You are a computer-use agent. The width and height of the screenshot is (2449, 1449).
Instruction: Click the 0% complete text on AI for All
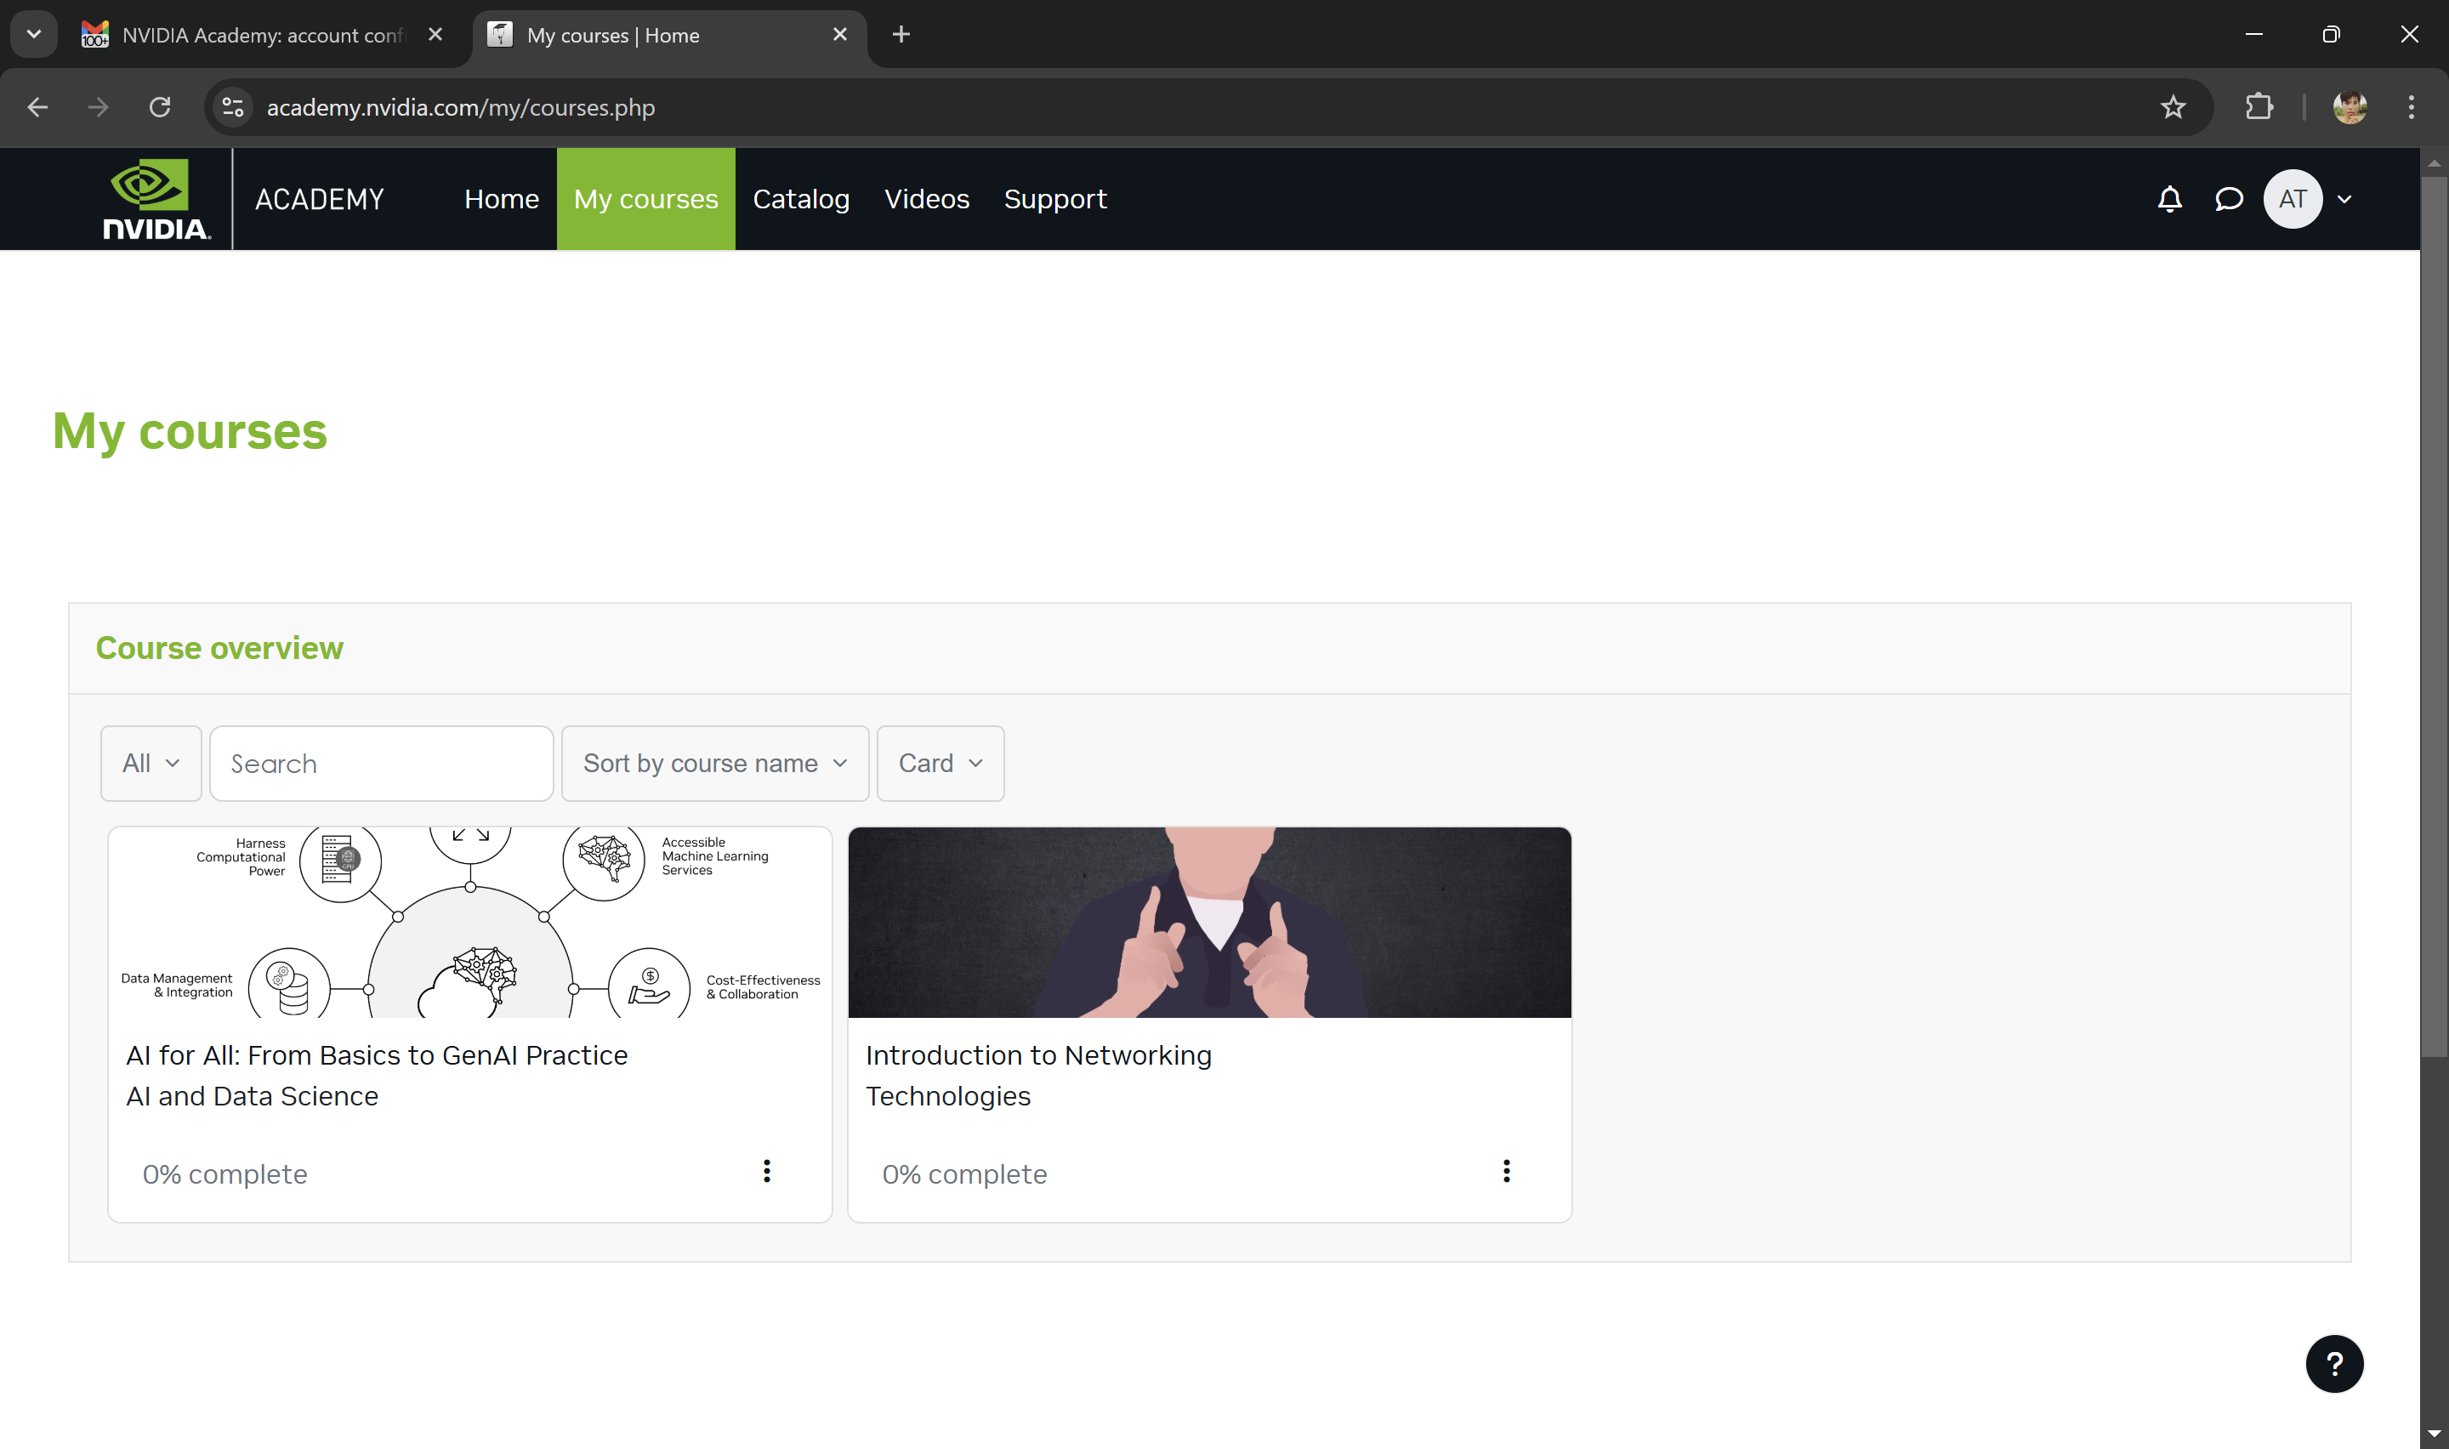225,1173
